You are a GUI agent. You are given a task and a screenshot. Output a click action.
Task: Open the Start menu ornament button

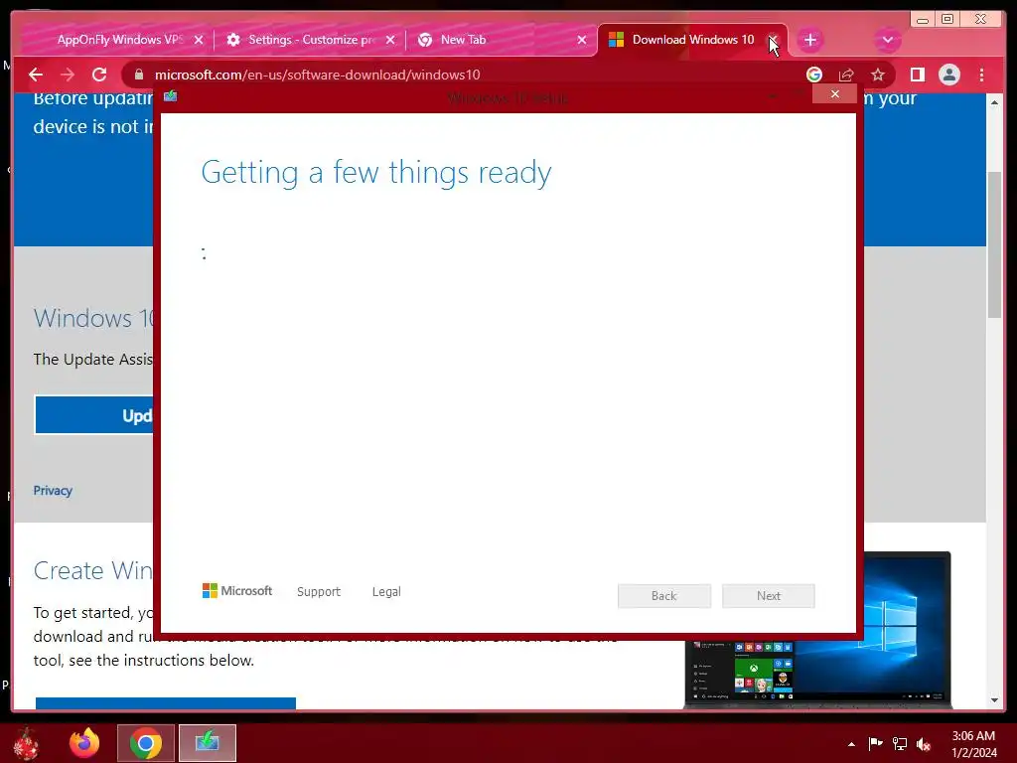click(27, 743)
